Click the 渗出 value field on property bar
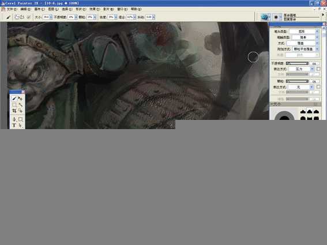This screenshot has height=245, width=327. pos(130,17)
